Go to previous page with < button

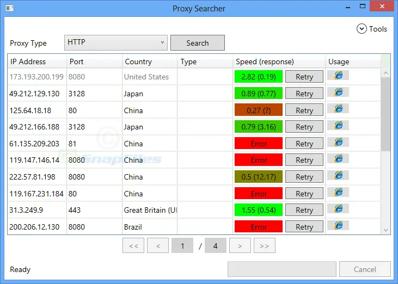pyautogui.click(x=158, y=245)
